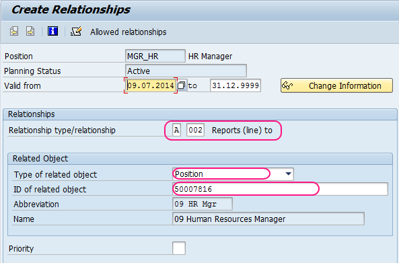The image size is (399, 263).
Task: Click the Position field MGR_HR
Action: point(155,56)
